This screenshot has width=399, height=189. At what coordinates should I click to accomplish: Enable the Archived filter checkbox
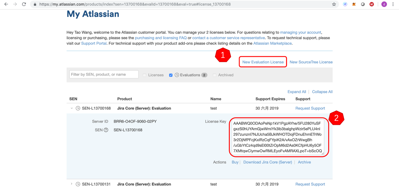[214, 75]
